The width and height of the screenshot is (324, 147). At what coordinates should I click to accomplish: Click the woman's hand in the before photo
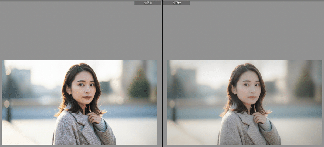[94, 118]
